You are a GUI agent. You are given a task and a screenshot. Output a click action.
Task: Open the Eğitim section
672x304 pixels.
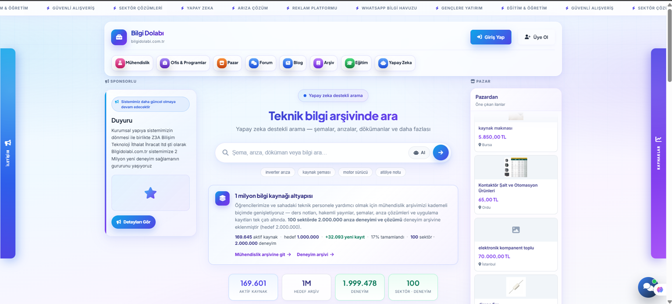(x=356, y=63)
